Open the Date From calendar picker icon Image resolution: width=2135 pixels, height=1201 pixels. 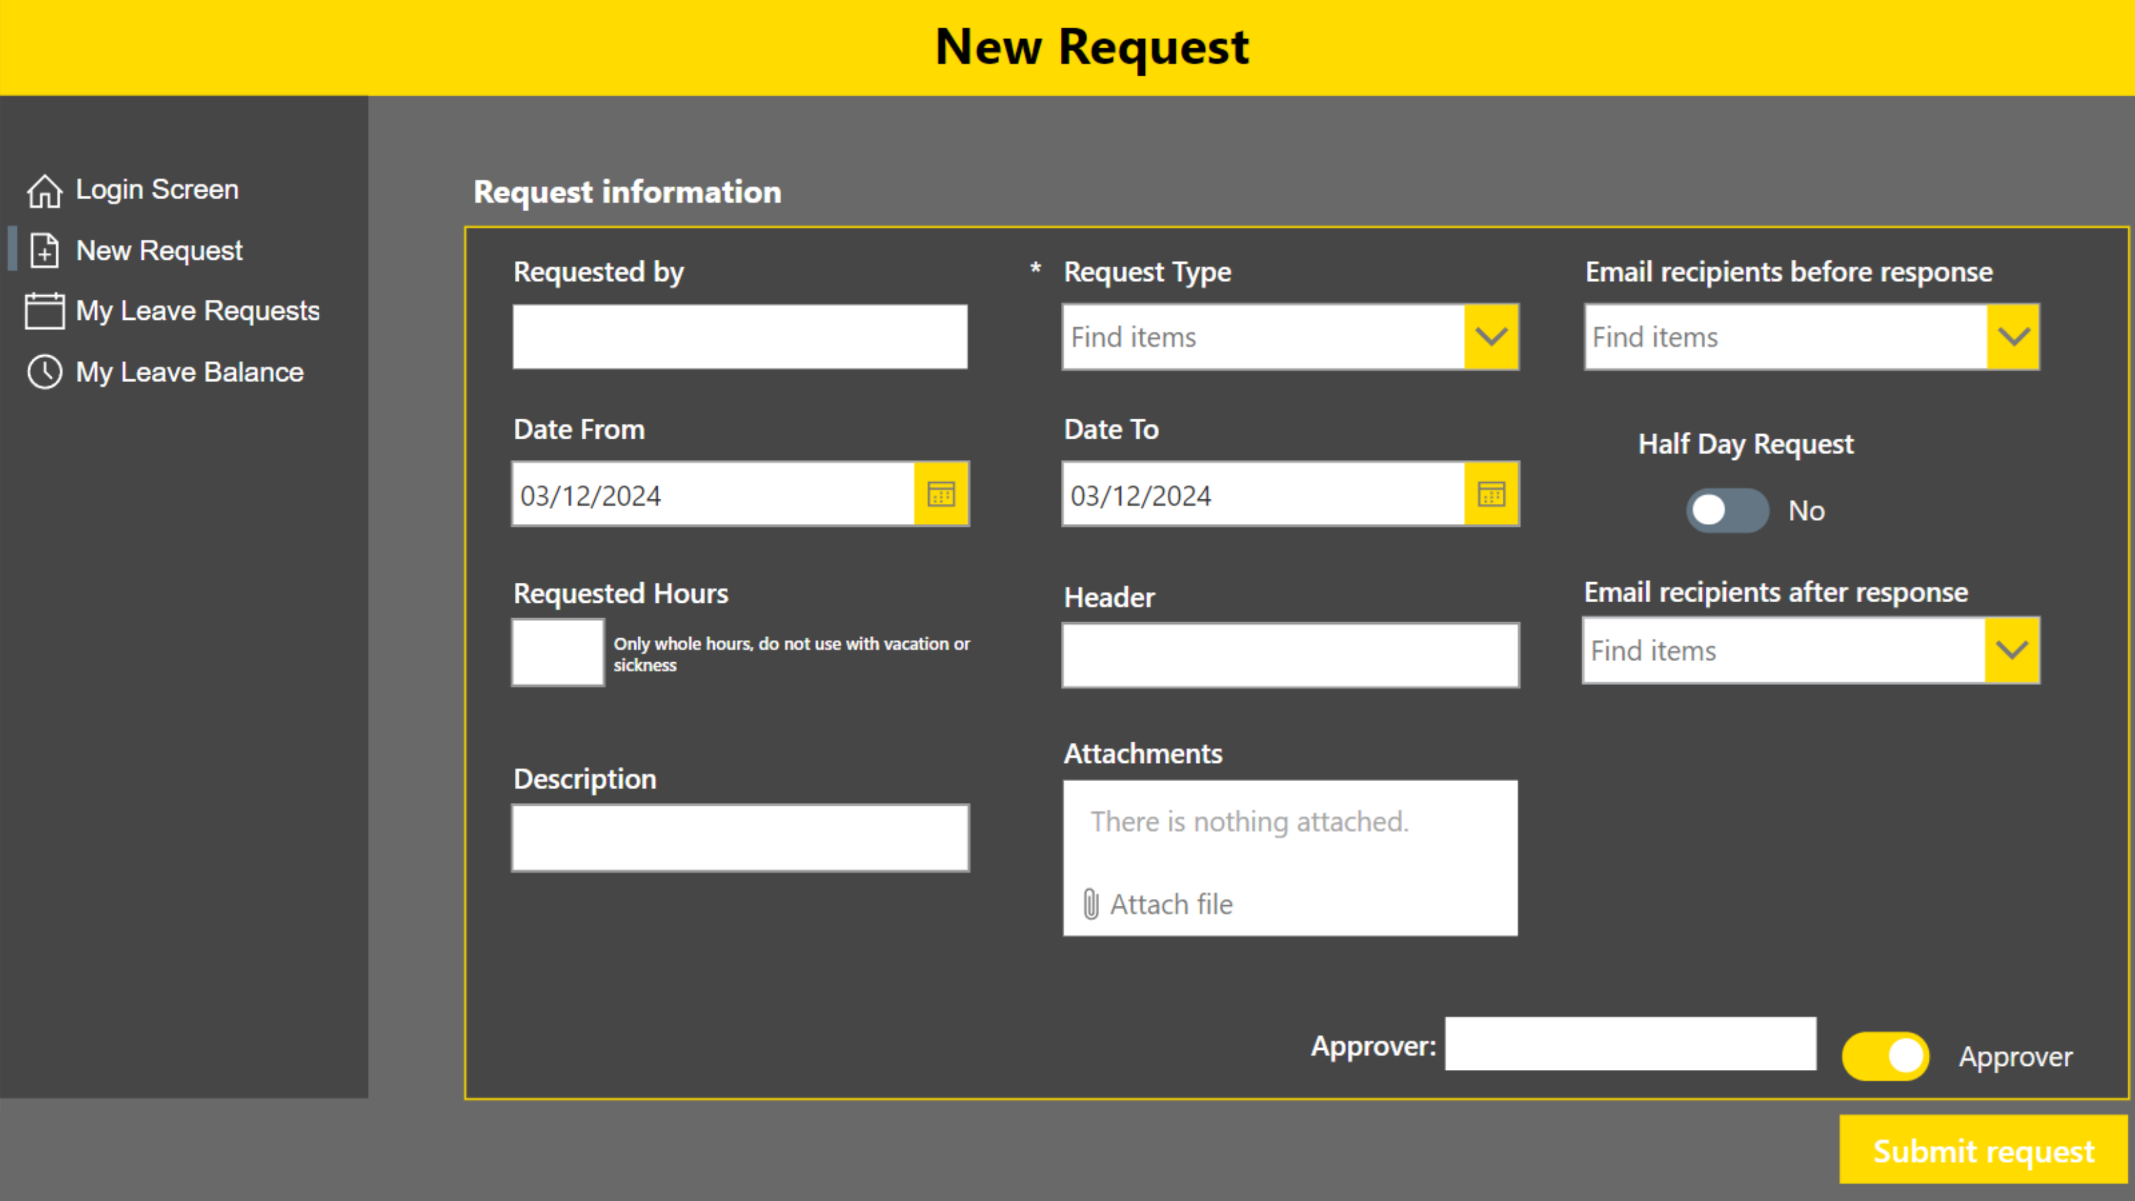941,494
